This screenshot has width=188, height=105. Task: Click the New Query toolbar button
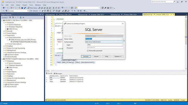click(32, 8)
